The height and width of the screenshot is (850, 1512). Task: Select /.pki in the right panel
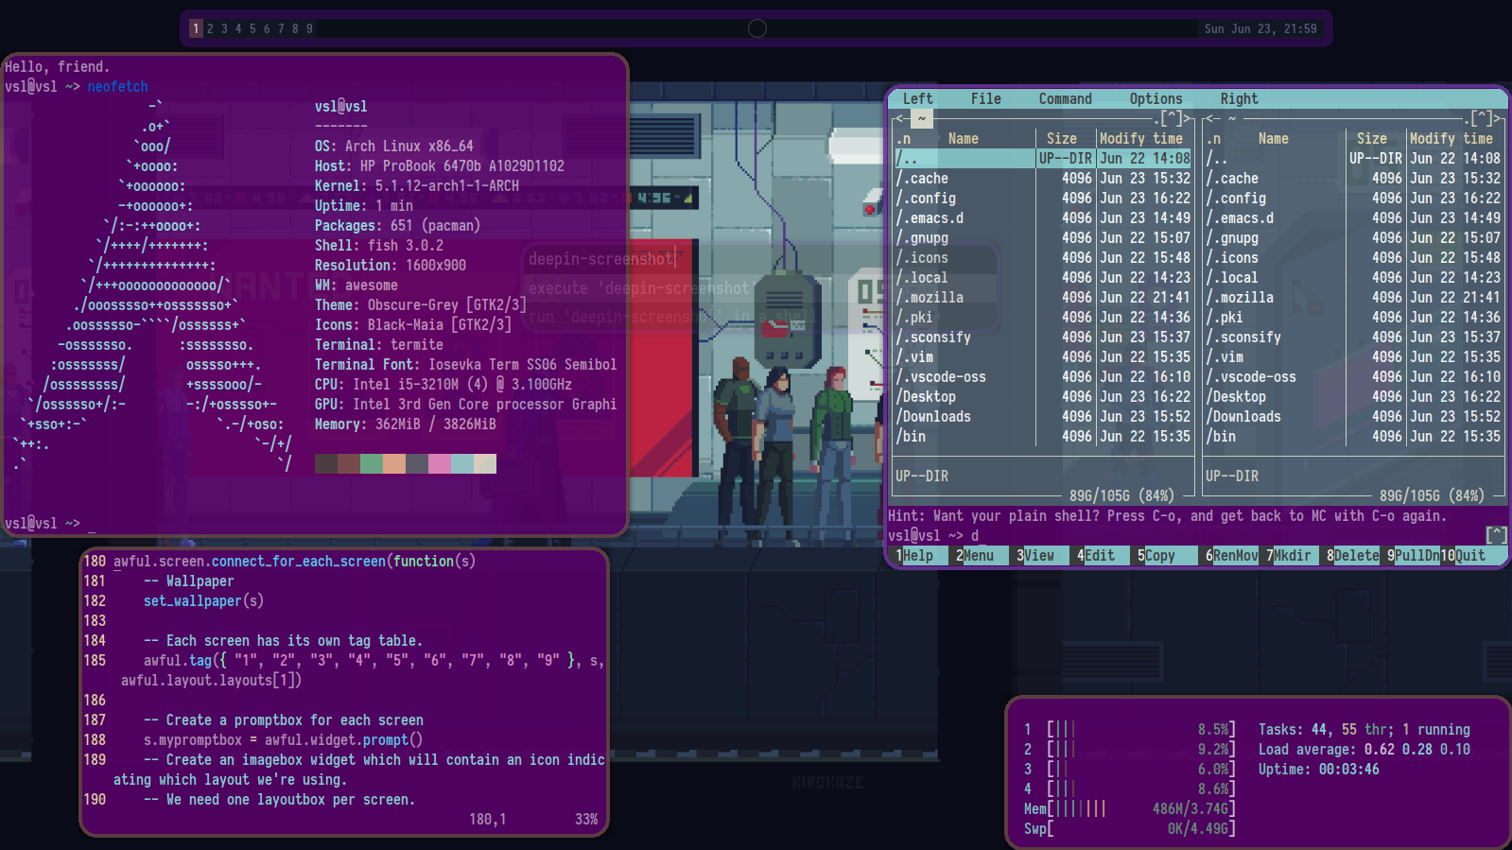pyautogui.click(x=1353, y=317)
